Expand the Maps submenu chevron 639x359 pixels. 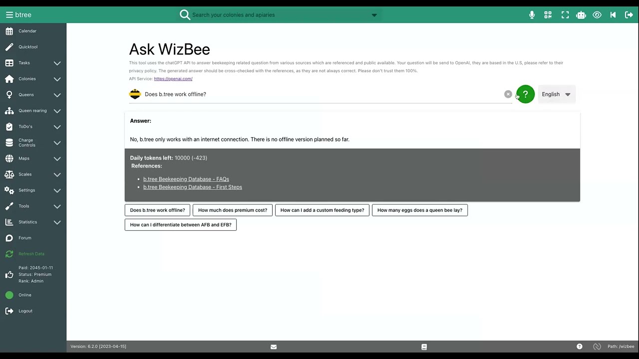click(x=57, y=159)
